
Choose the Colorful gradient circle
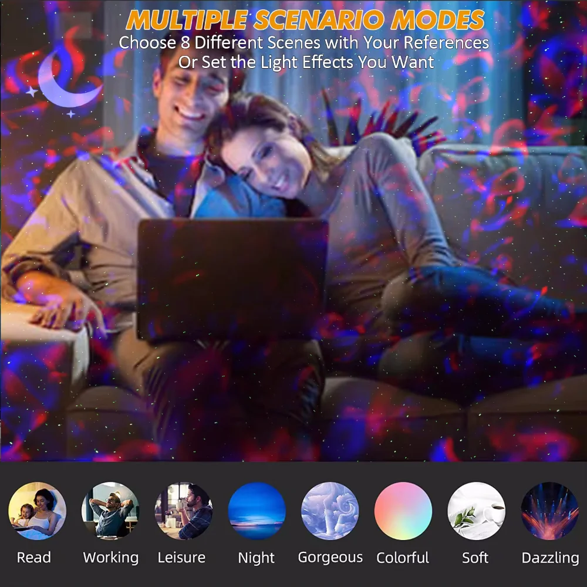tap(403, 511)
